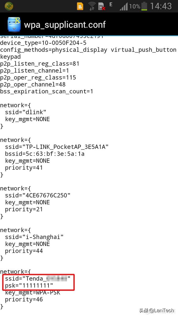The height and width of the screenshot is (317, 178).
Task: Click the ssid="i-Shanghai" line
Action: (x=34, y=237)
